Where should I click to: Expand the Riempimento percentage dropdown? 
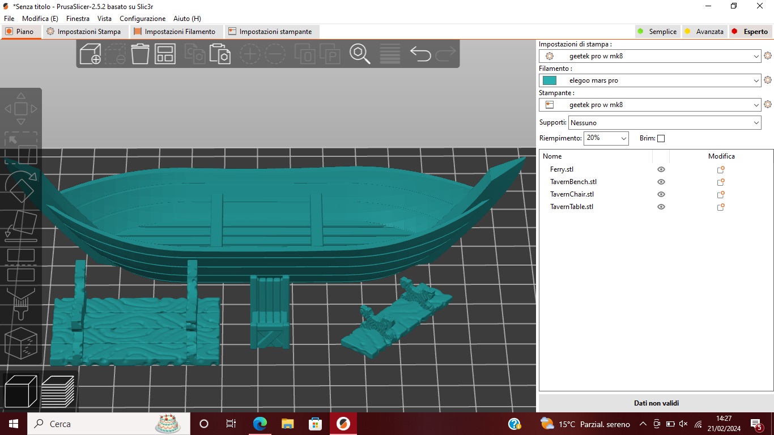click(x=606, y=138)
